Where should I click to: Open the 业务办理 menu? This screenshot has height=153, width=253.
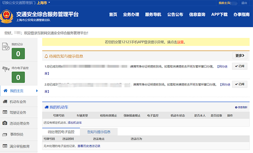pos(131,14)
